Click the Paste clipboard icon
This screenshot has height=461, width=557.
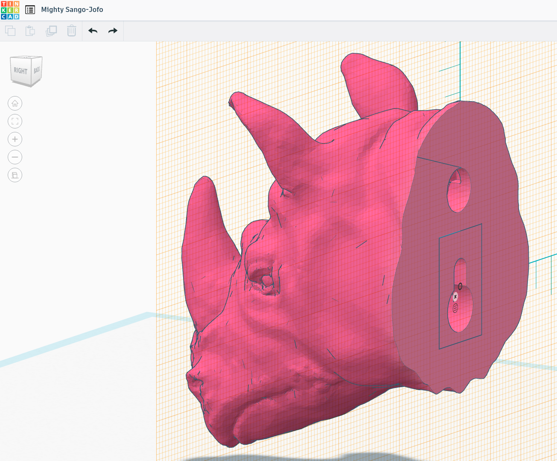pos(30,31)
